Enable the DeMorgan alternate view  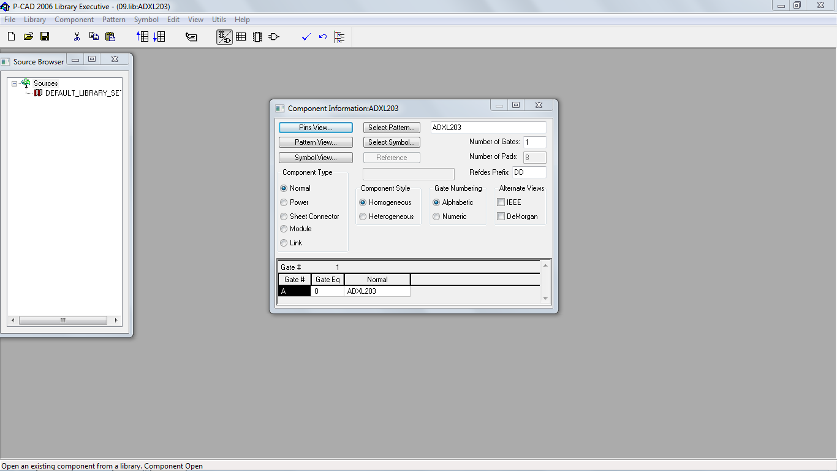click(501, 216)
